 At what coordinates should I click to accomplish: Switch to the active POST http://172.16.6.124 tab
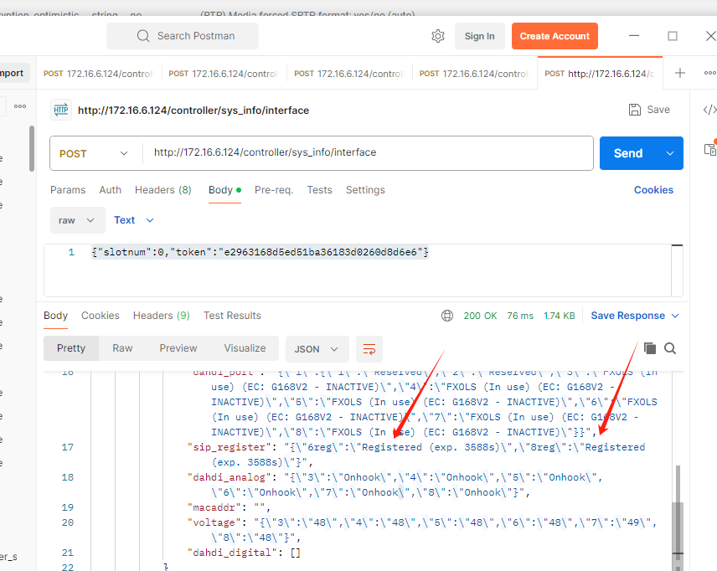click(x=600, y=73)
